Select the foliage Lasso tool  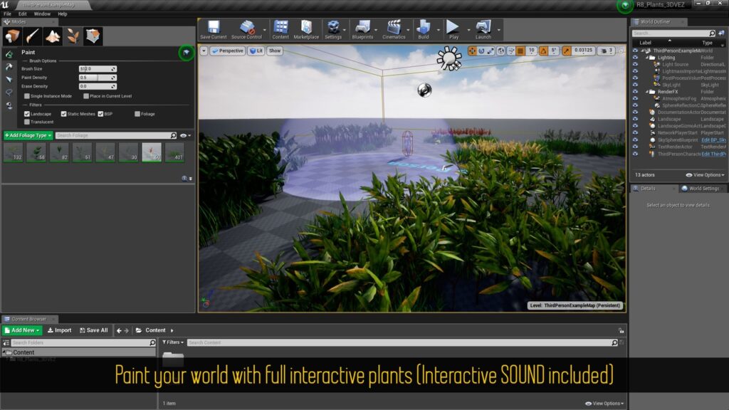(x=9, y=93)
